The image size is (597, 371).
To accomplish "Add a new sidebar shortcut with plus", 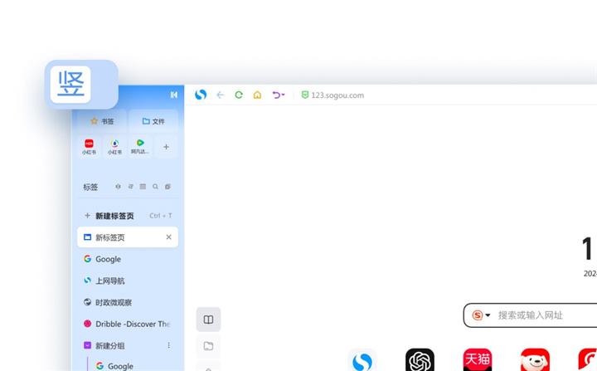I will pos(166,147).
